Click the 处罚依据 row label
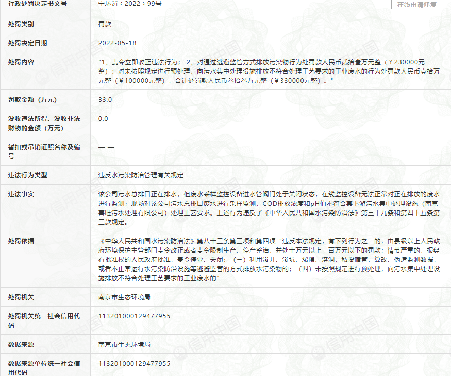This screenshot has width=451, height=376. (x=21, y=241)
